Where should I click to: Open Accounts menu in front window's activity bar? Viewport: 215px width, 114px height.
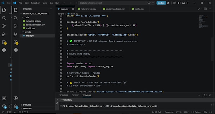(15, 98)
